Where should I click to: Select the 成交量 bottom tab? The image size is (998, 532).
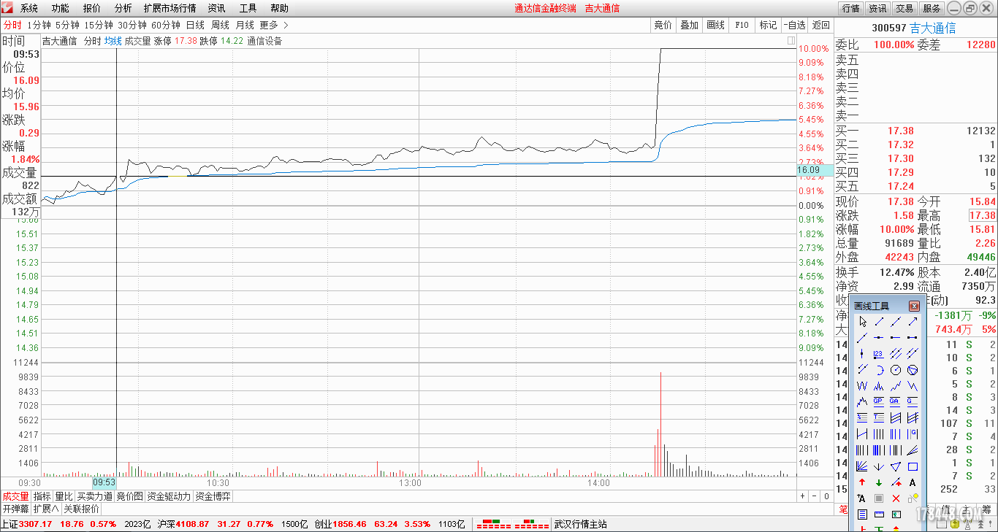[15, 496]
